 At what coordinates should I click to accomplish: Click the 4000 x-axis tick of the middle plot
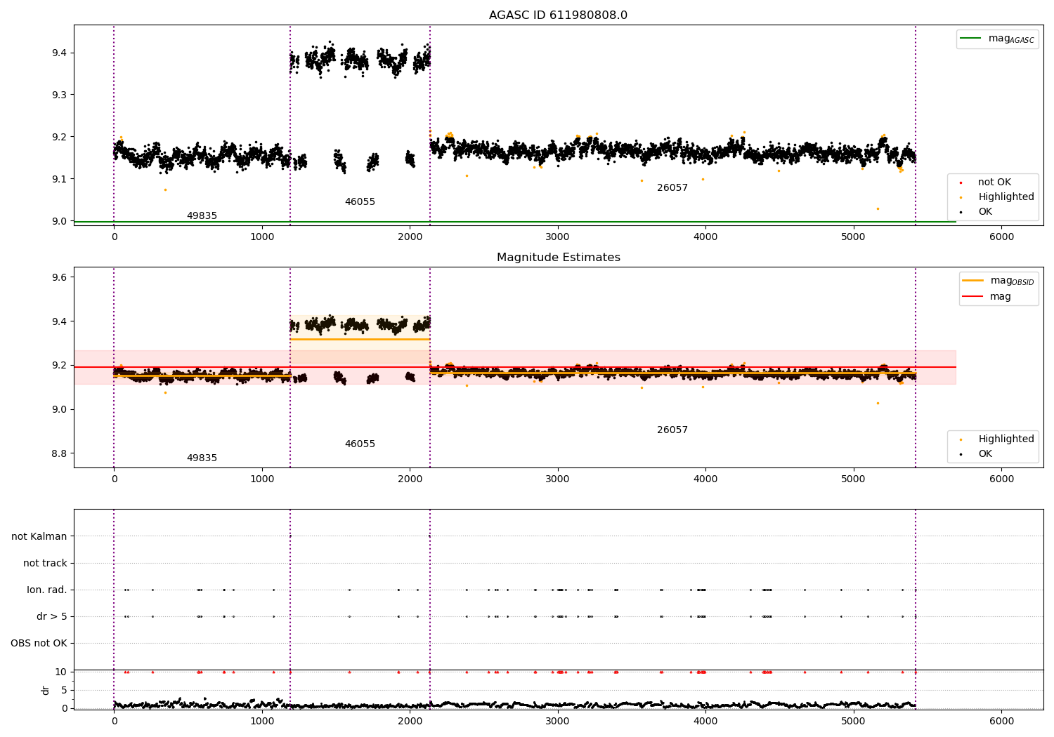pyautogui.click(x=705, y=479)
